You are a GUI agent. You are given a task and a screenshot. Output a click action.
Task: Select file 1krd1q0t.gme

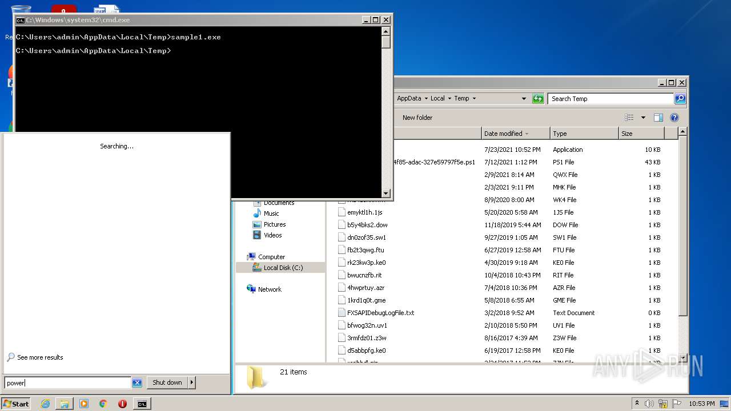366,300
